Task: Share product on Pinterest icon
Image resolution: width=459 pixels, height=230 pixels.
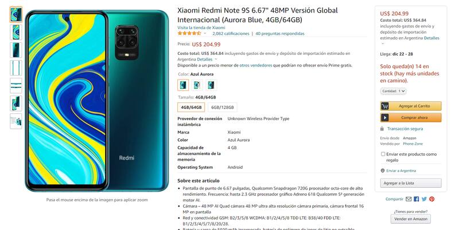Action: click(x=432, y=199)
